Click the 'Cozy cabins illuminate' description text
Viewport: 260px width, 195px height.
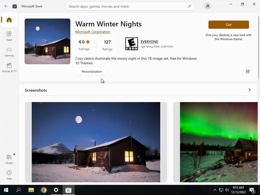click(x=136, y=61)
